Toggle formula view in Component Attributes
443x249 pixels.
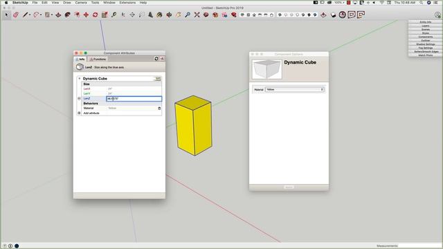pyautogui.click(x=162, y=59)
